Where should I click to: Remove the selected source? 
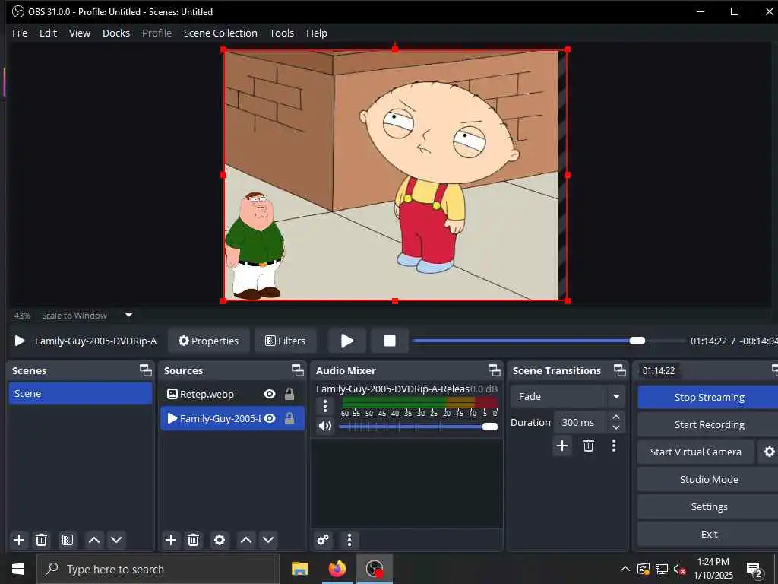pyautogui.click(x=194, y=540)
